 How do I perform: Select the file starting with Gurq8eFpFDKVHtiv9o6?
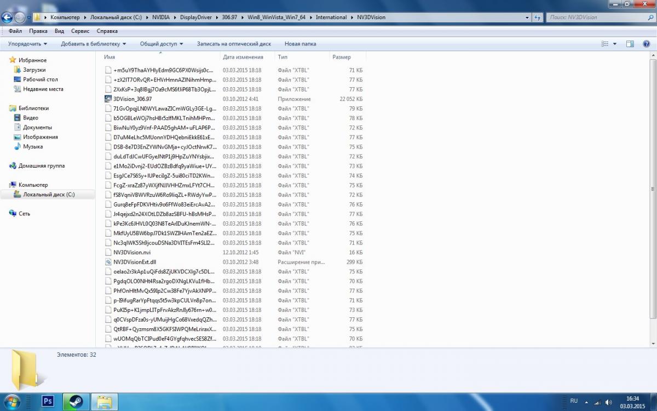point(160,204)
